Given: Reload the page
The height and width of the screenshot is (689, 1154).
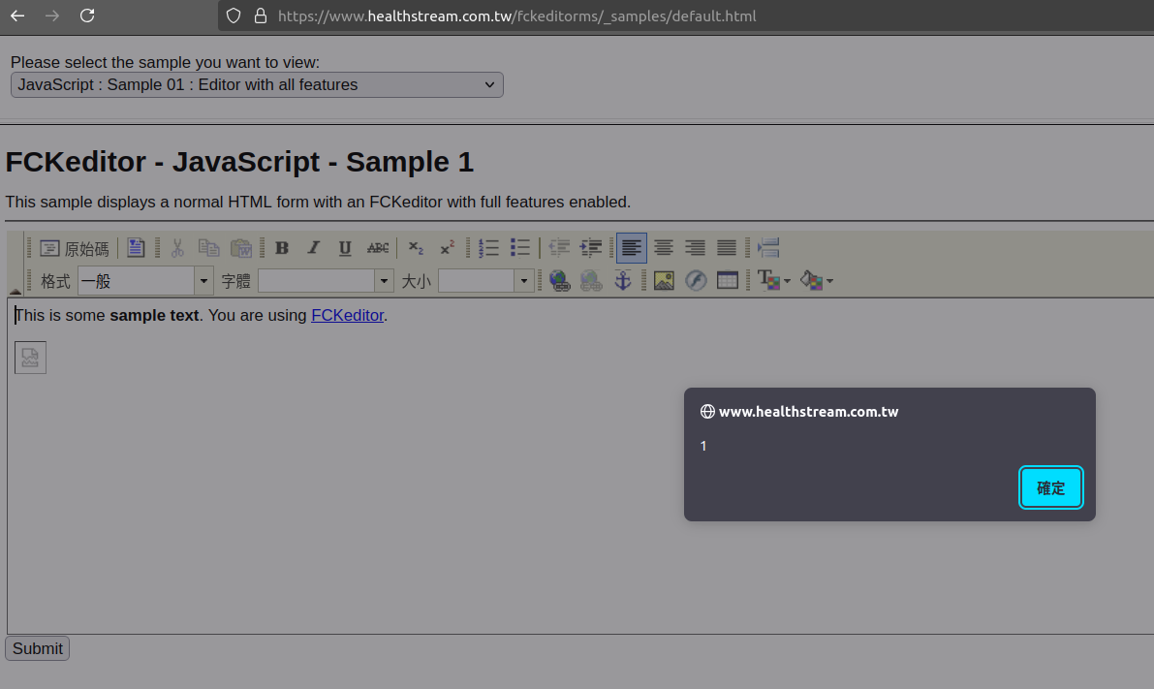Looking at the screenshot, I should (x=87, y=16).
